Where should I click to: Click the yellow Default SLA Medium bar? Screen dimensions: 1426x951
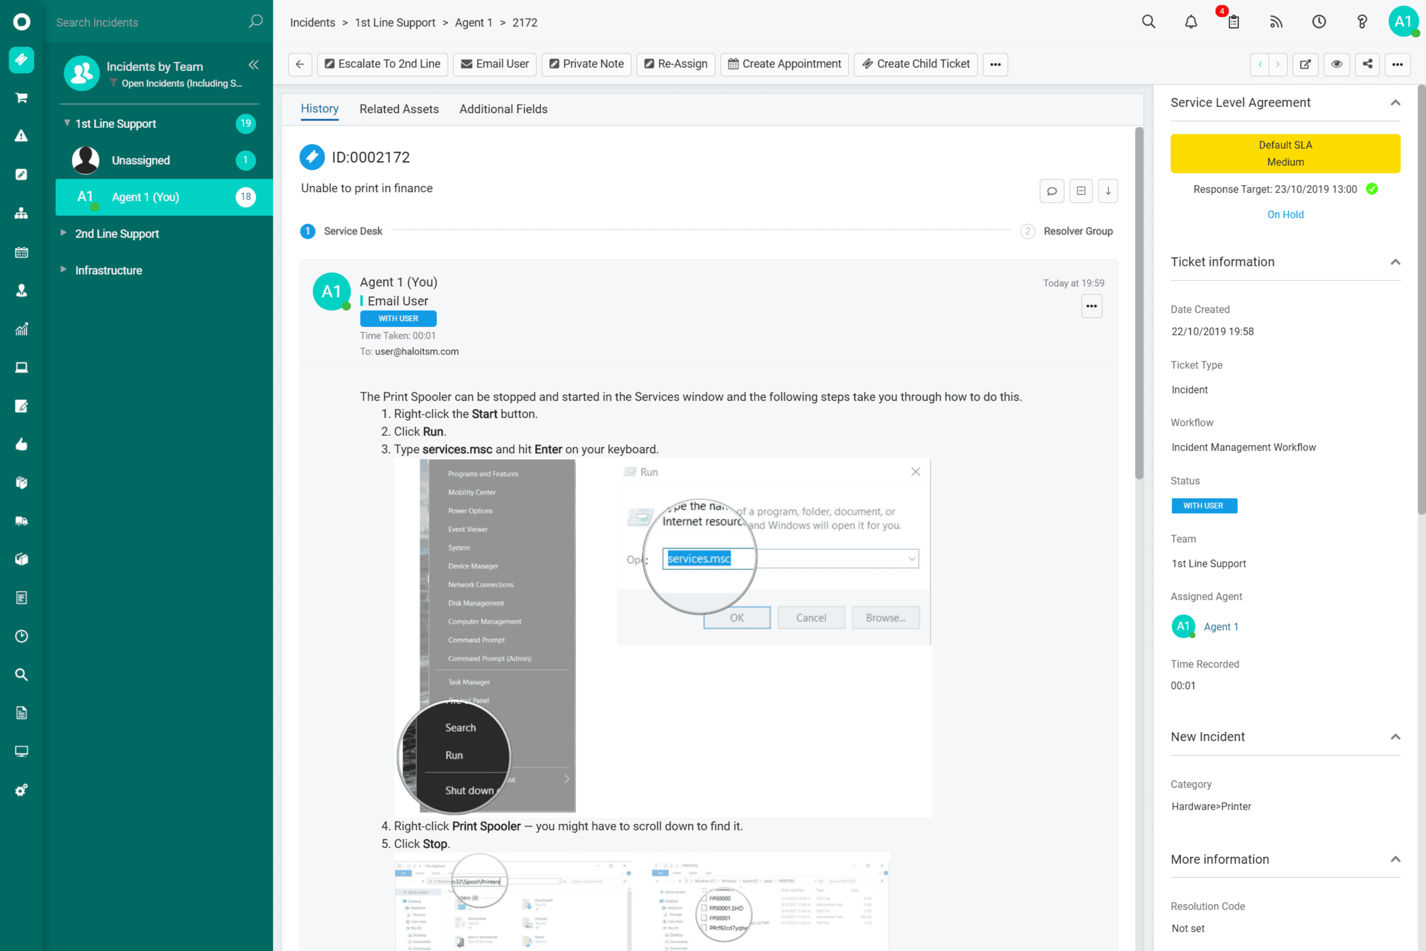[1285, 153]
